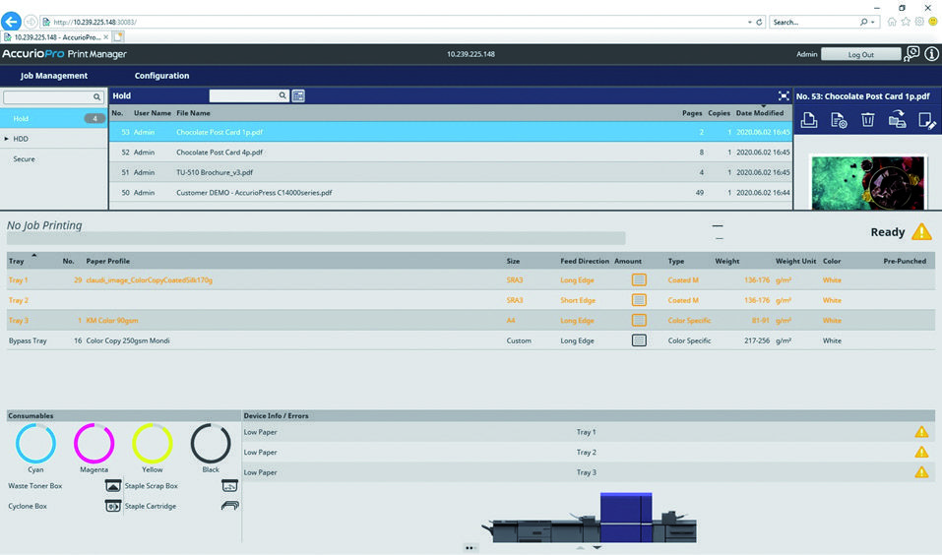The image size is (942, 555).
Task: Click the expand job list fullscreen icon
Action: click(x=784, y=96)
